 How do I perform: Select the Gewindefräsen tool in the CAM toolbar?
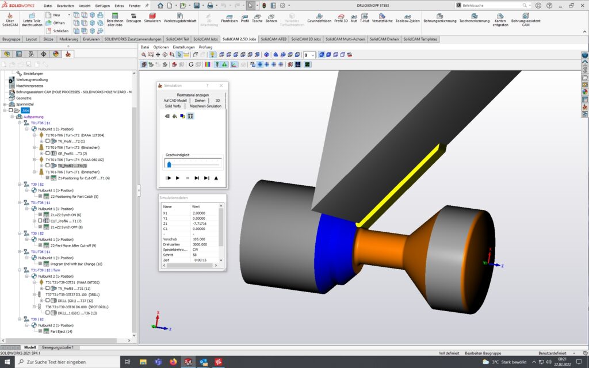(x=318, y=16)
